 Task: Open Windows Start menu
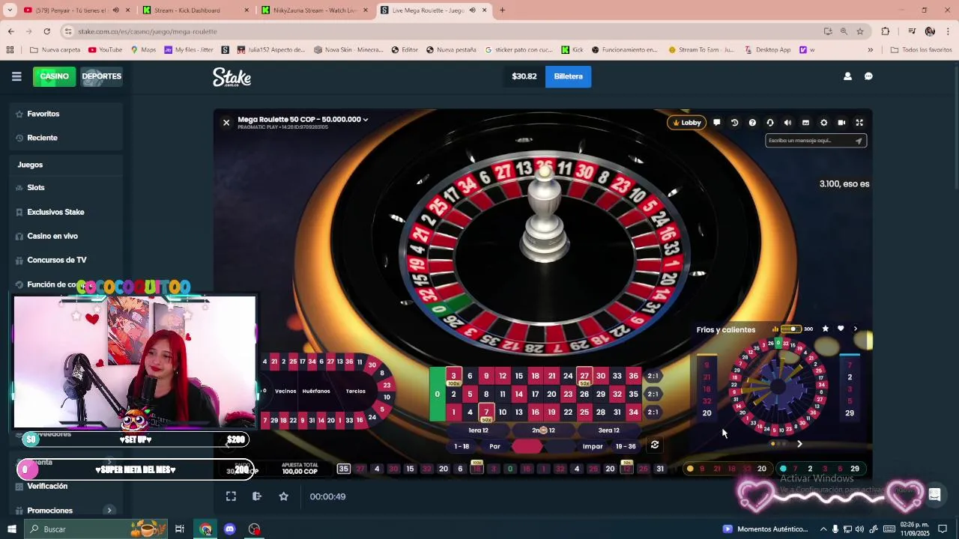pyautogui.click(x=11, y=529)
